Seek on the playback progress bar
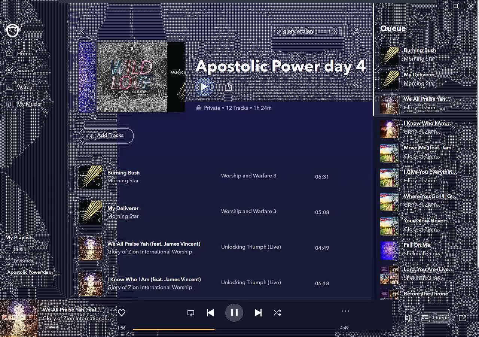This screenshot has width=479, height=337. pos(234,330)
